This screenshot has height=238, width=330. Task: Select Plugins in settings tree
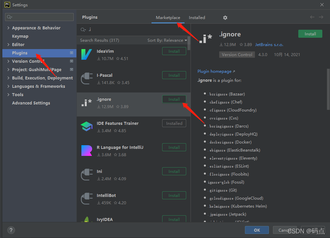point(39,53)
